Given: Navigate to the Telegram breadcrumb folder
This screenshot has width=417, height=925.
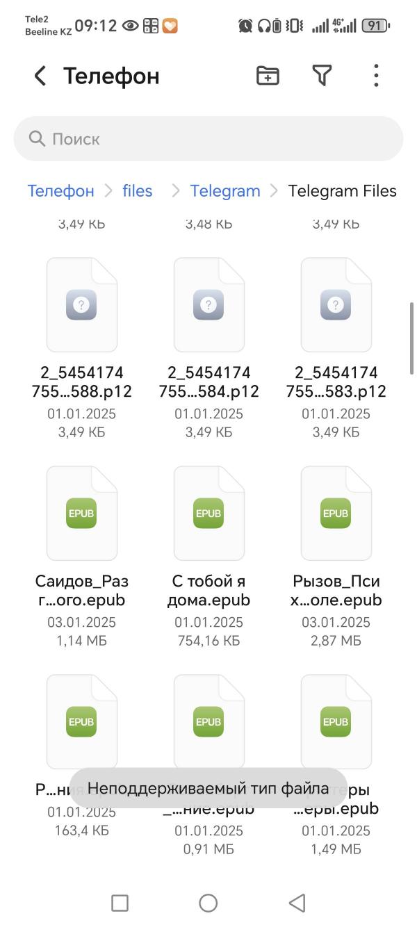Looking at the screenshot, I should click(x=225, y=191).
